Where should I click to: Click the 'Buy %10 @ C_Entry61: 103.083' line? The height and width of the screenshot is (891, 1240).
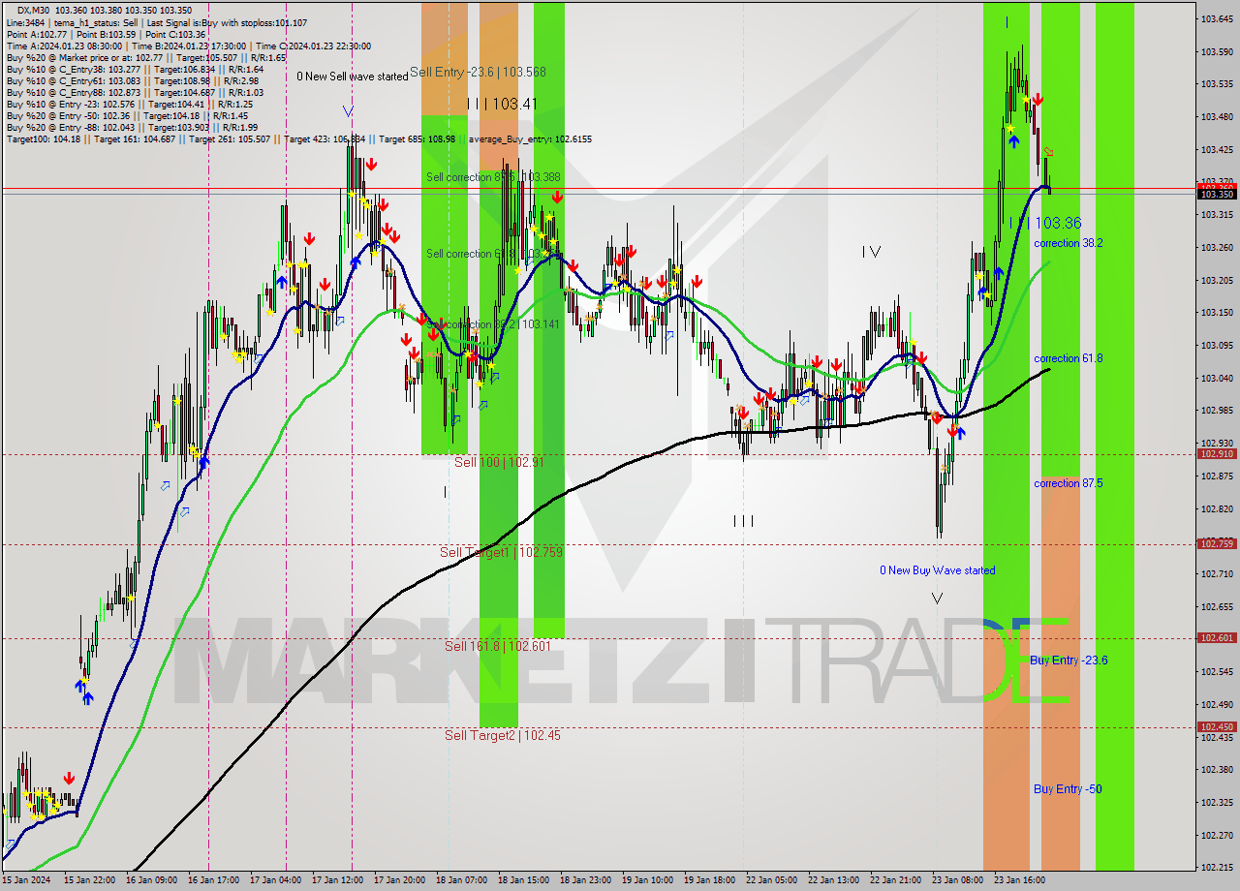[x=134, y=80]
